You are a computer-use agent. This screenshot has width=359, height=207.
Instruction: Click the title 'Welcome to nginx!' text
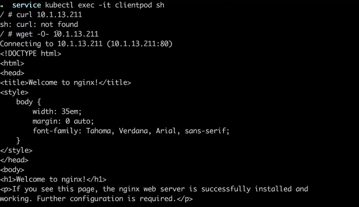(63, 82)
